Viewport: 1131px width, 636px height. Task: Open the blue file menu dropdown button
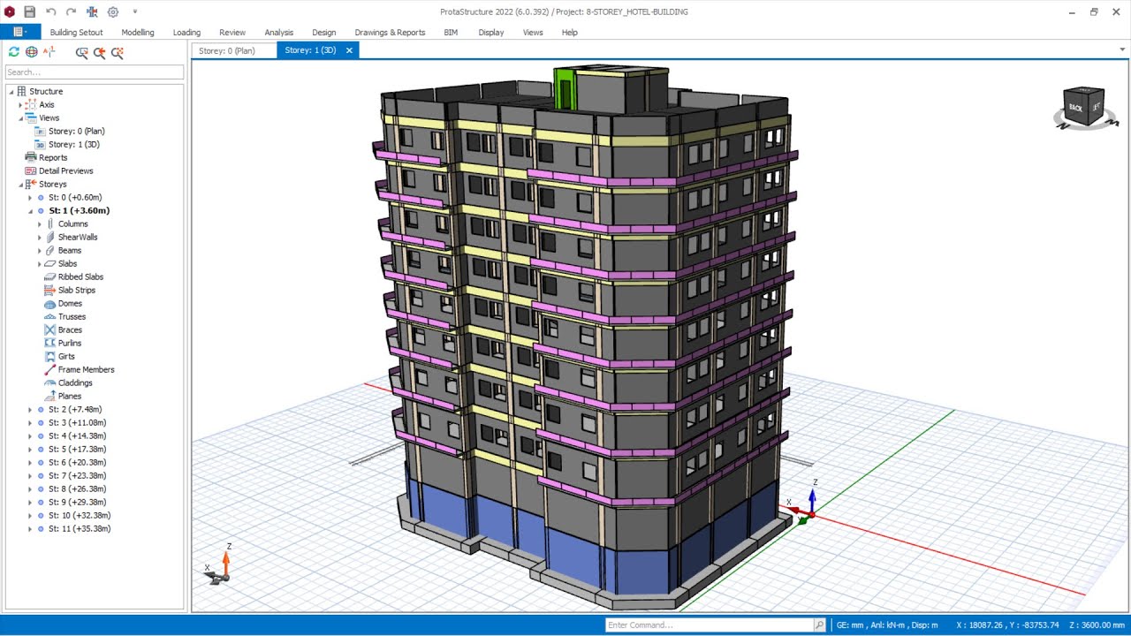tap(20, 32)
